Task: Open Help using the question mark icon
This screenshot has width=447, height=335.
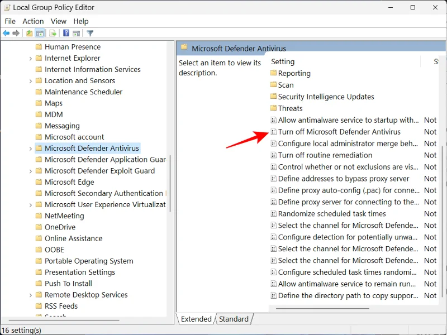Action: pos(66,33)
